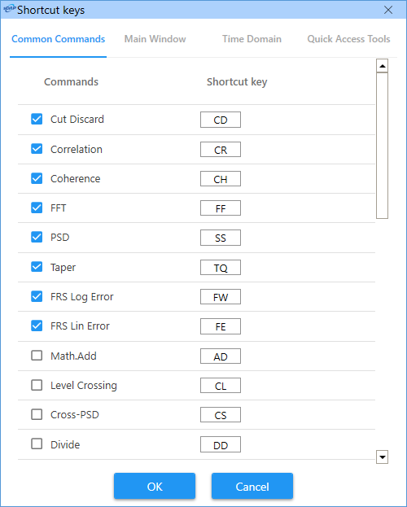407x507 pixels.
Task: Uncheck the Cut Discard checkbox
Action: pos(37,119)
